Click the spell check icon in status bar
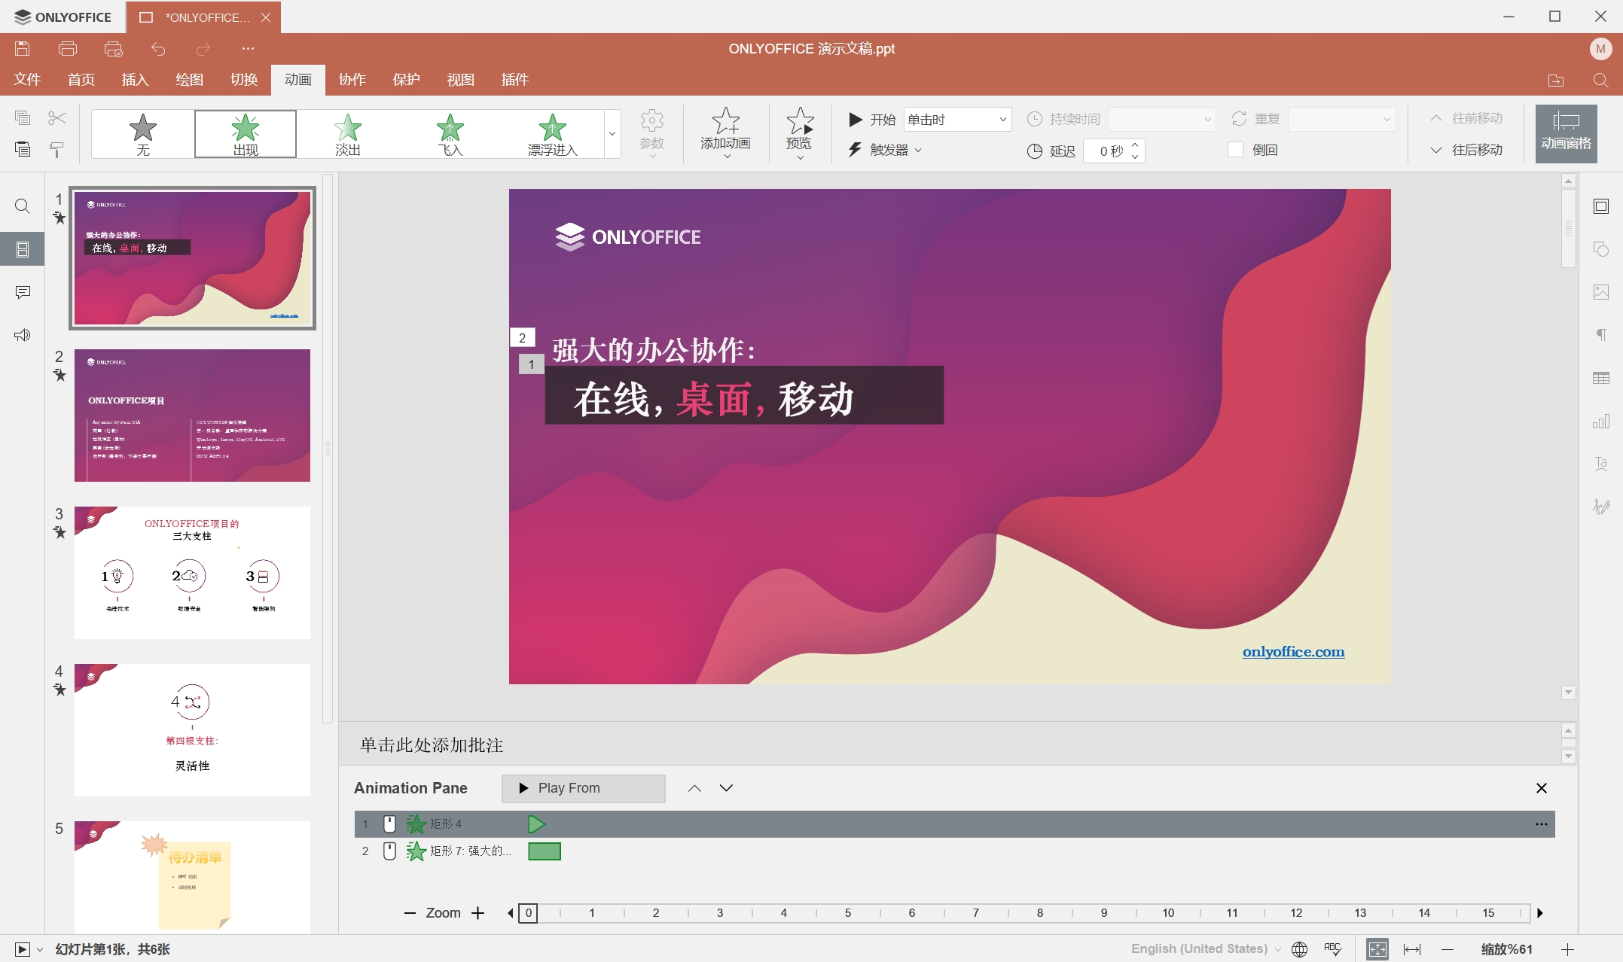 click(x=1332, y=949)
